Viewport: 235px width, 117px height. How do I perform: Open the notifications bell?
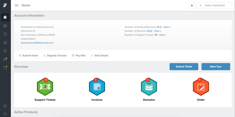(x=192, y=5)
